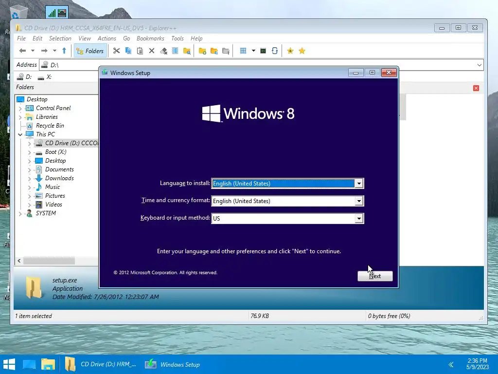Expand the CD Drive (D:) tree node

(x=30, y=144)
